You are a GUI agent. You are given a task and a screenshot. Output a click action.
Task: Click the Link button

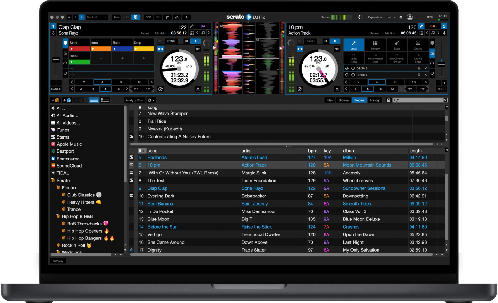pos(116,17)
